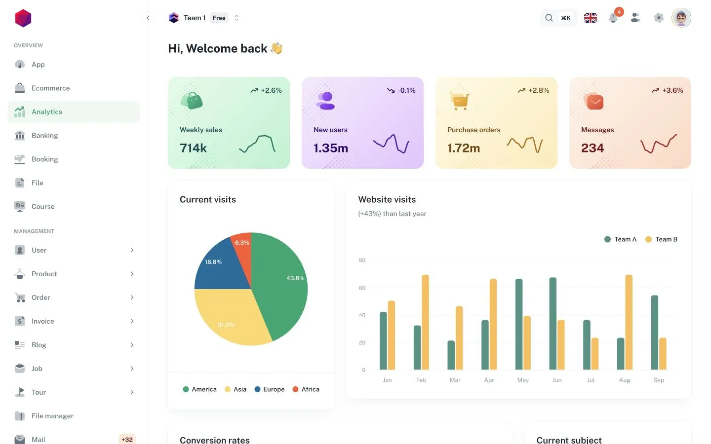
Task: Expand the Job menu chevron
Action: [x=132, y=369]
